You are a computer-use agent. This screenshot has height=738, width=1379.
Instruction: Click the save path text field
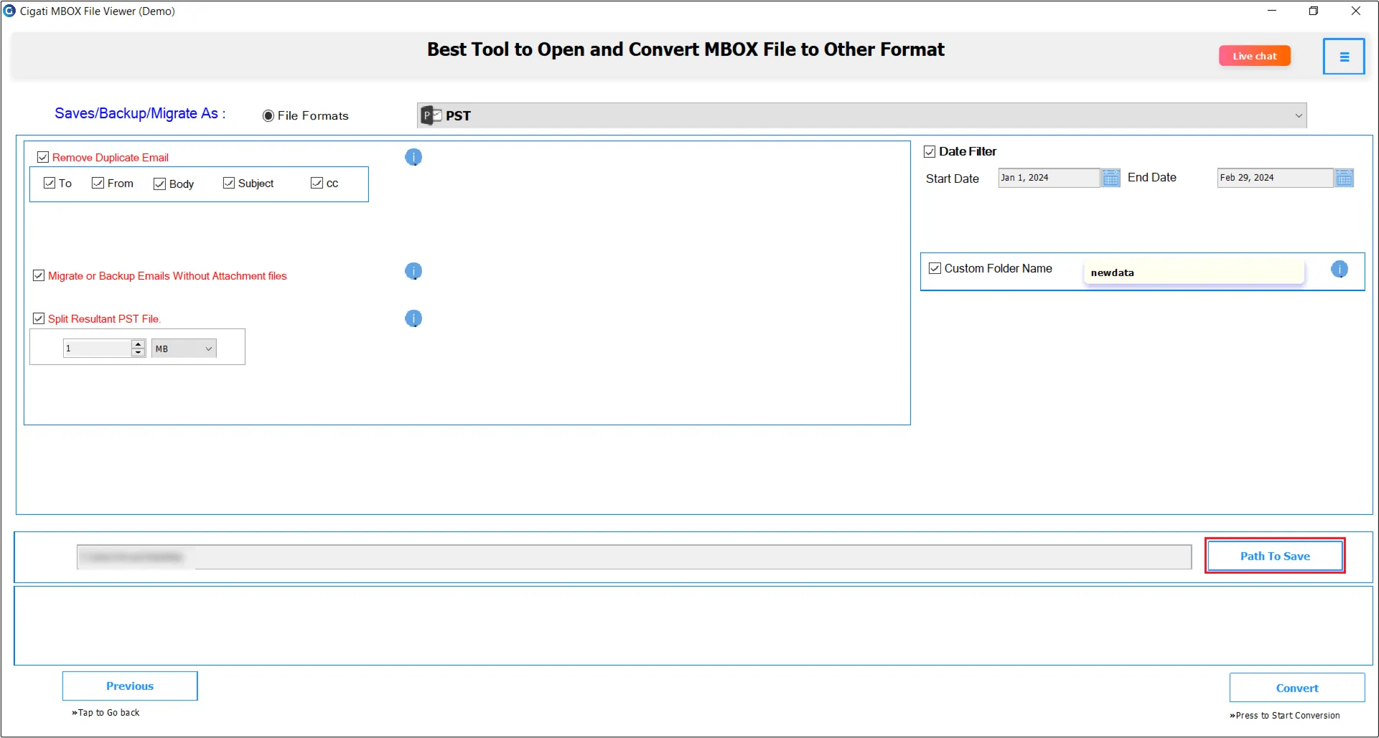[x=634, y=557]
